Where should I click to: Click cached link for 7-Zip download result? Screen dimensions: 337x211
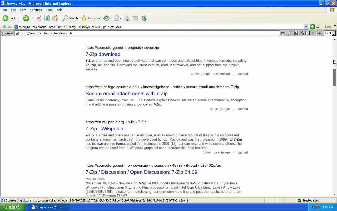coord(242,74)
